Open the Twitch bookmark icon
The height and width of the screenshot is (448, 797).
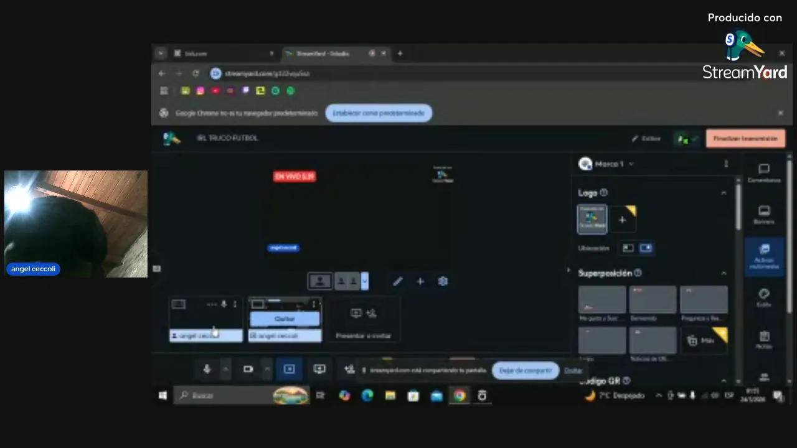point(245,91)
